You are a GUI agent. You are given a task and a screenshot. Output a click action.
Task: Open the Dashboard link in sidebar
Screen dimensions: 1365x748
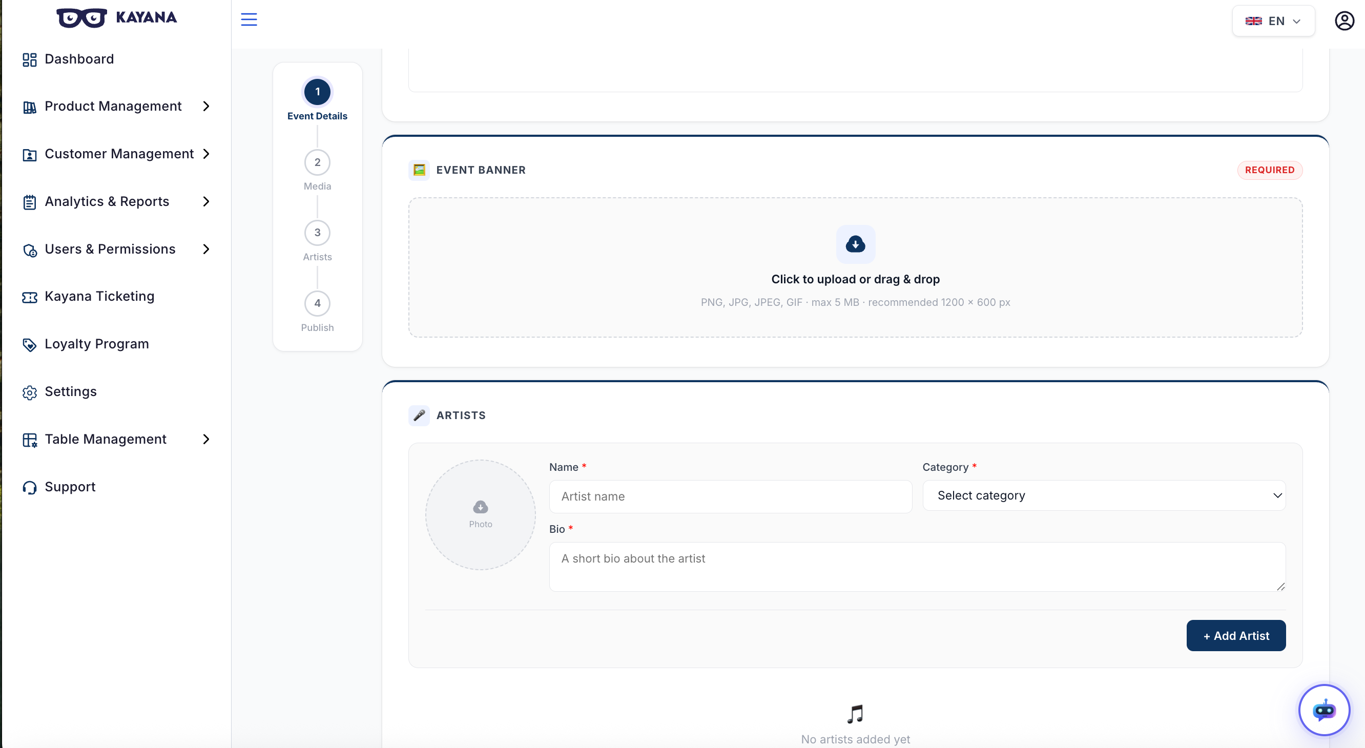tap(79, 59)
